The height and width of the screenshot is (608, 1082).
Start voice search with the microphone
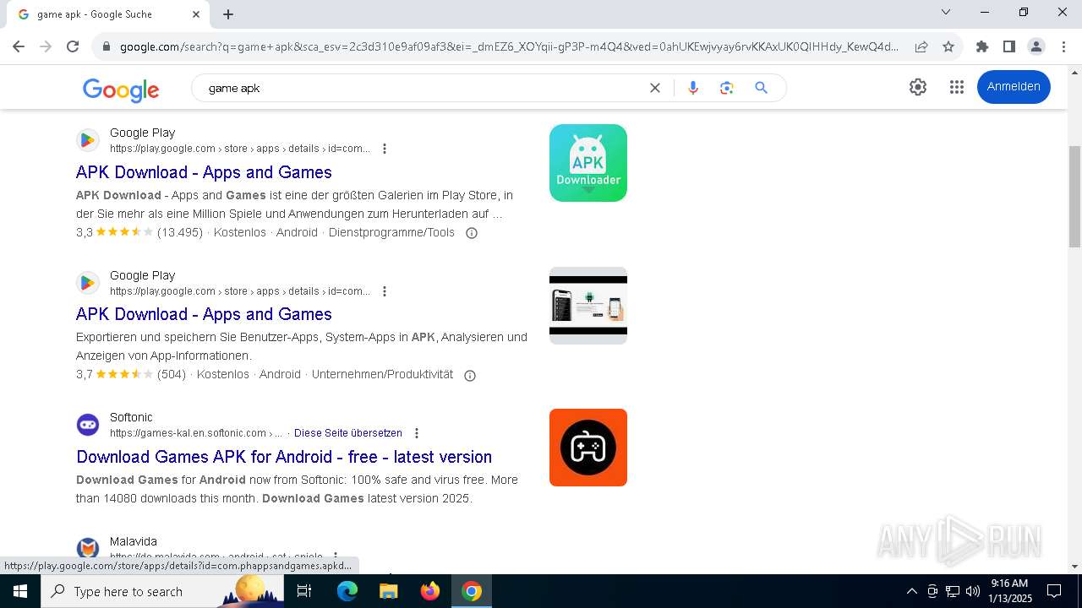click(693, 88)
